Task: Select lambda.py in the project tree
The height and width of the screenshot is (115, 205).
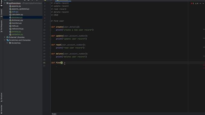Action: pyautogui.click(x=16, y=32)
